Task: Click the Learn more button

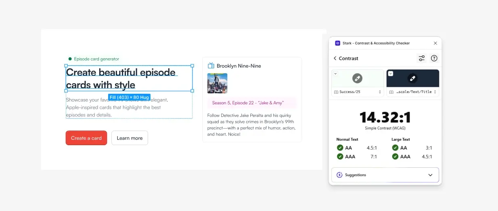Action: 130,138
